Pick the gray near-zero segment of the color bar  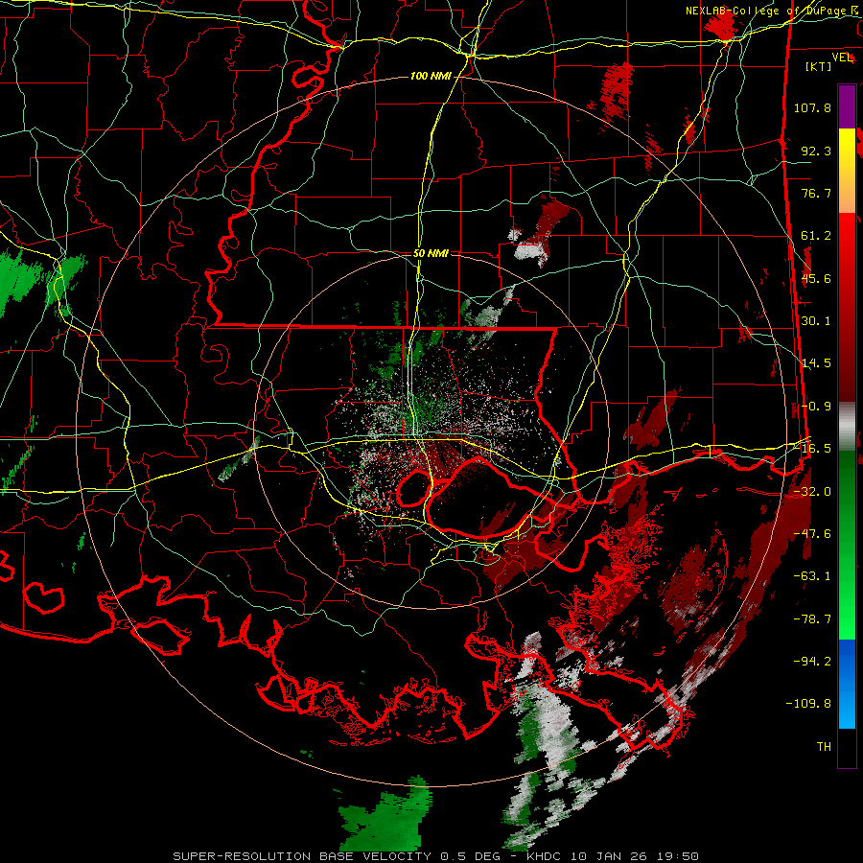pyautogui.click(x=847, y=427)
